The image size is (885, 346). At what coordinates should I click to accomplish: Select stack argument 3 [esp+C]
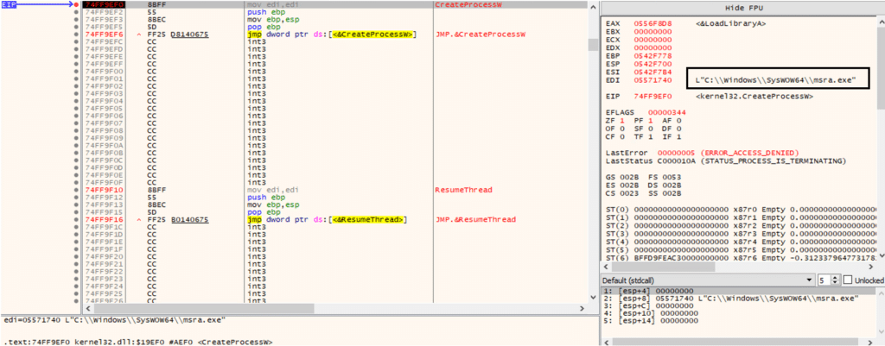[x=738, y=305]
